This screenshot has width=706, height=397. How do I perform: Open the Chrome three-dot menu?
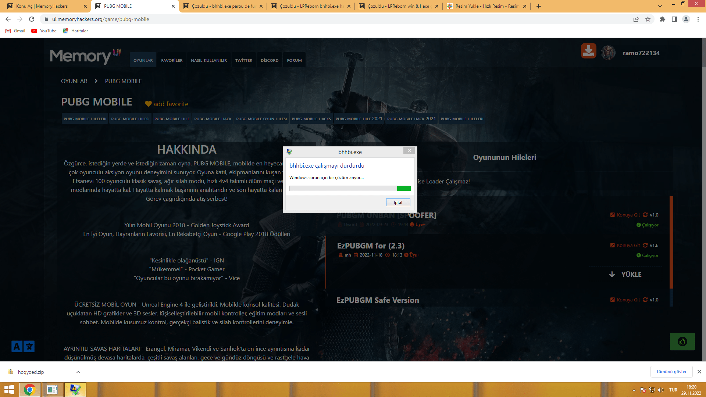pyautogui.click(x=698, y=19)
